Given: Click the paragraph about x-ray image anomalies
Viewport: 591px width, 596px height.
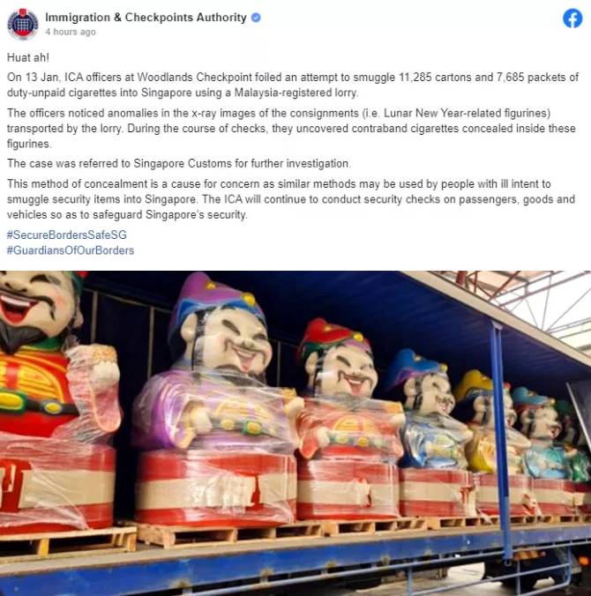Looking at the screenshot, I should pos(291,129).
